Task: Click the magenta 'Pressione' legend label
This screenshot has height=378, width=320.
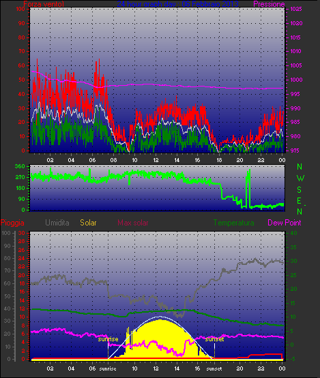Action: click(269, 4)
